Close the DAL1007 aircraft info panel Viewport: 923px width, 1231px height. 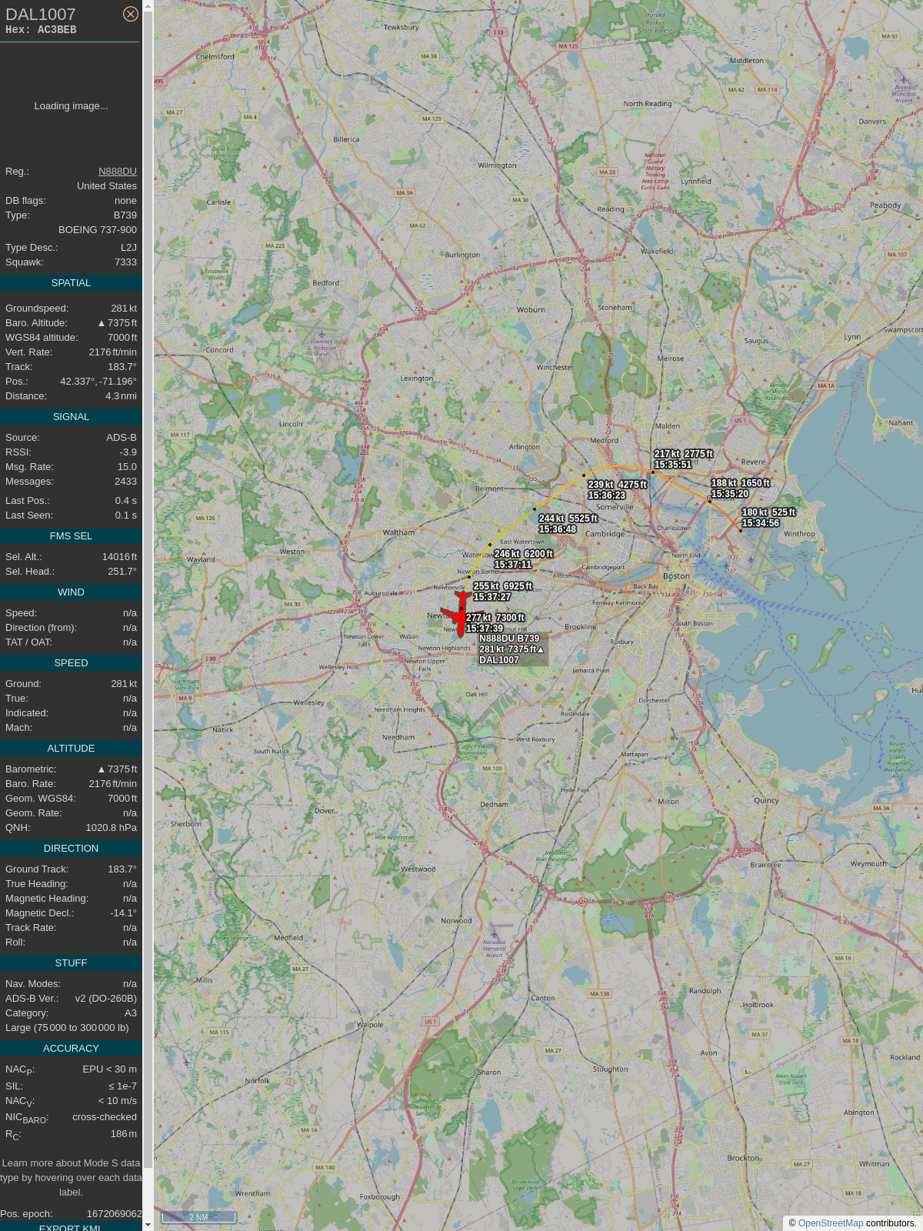tap(131, 14)
